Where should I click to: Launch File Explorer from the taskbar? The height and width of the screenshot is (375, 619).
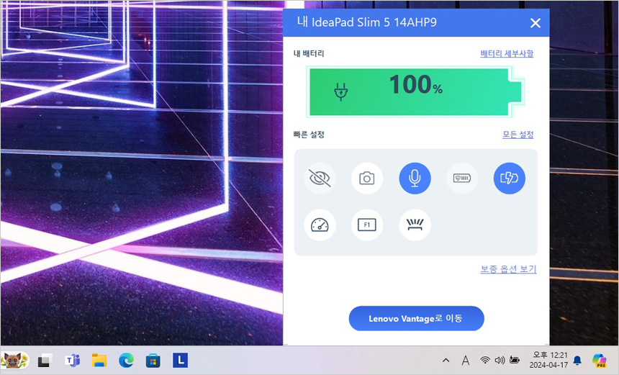click(x=99, y=360)
